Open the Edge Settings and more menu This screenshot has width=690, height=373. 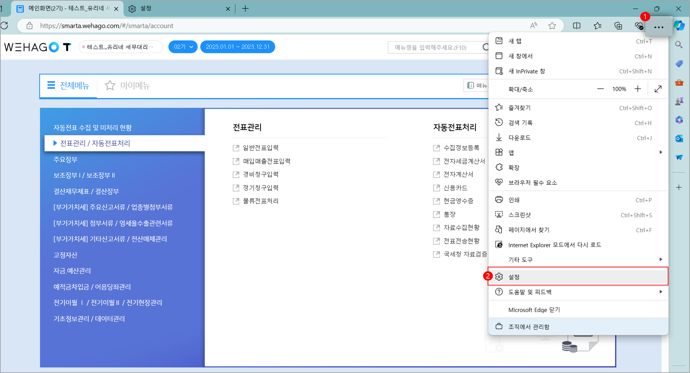(x=658, y=26)
